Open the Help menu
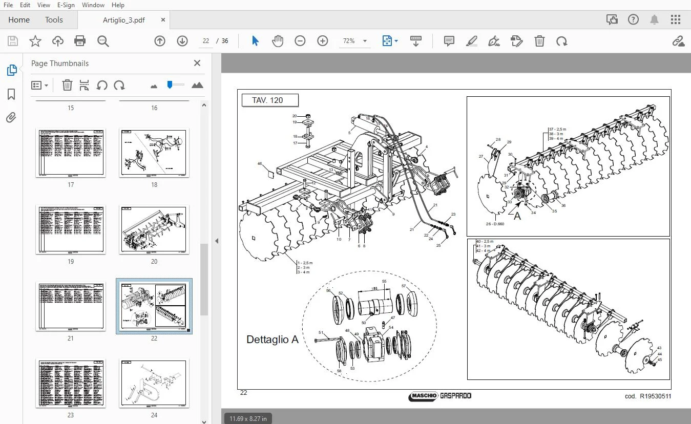 click(118, 5)
